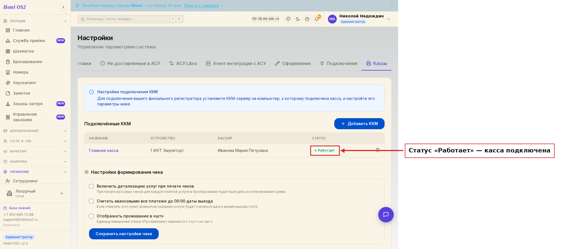Switch to the АСУ Libra tab
The width and height of the screenshot is (561, 249).
coord(183,63)
